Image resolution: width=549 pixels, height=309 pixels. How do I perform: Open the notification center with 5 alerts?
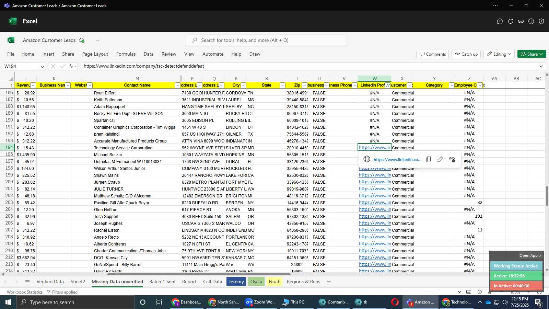538,302
